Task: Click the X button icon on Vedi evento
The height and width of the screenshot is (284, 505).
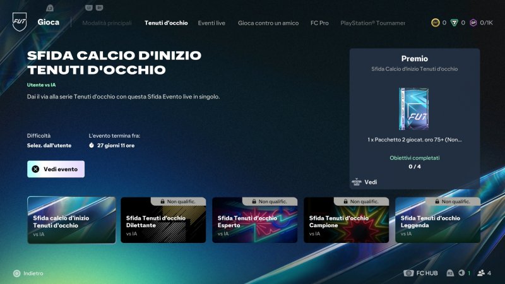Action: 35,169
